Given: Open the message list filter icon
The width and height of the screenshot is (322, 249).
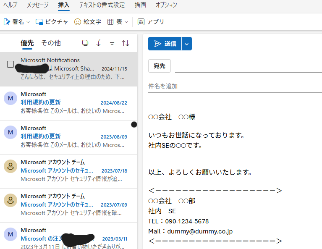Looking at the screenshot, I should coord(112,43).
